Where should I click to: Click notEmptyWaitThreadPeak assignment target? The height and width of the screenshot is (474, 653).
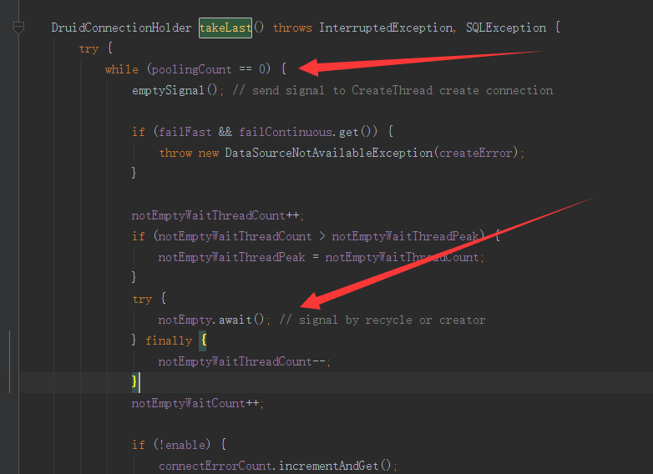[x=231, y=257]
